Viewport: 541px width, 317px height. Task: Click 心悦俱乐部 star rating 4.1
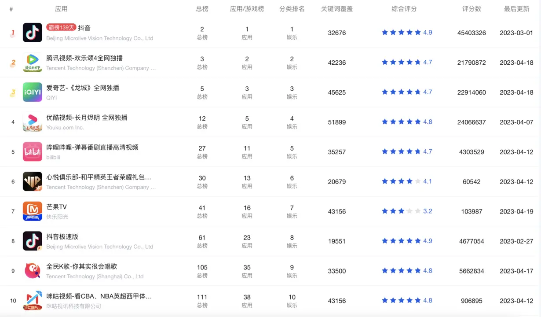407,181
